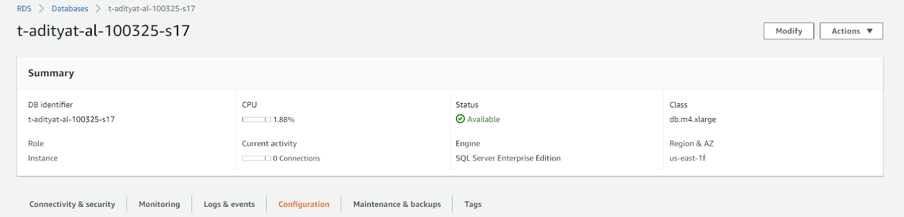This screenshot has height=217, width=904.
Task: Click the db.m4.xlarge class value
Action: click(x=693, y=119)
